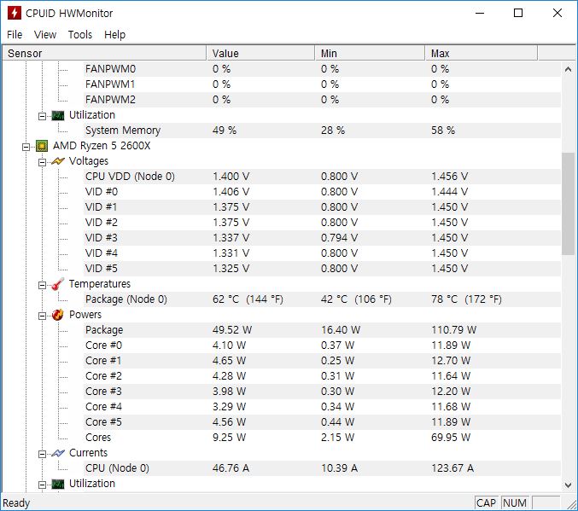Select the VID #4 row
Screen dimensions: 578x511
(x=323, y=253)
